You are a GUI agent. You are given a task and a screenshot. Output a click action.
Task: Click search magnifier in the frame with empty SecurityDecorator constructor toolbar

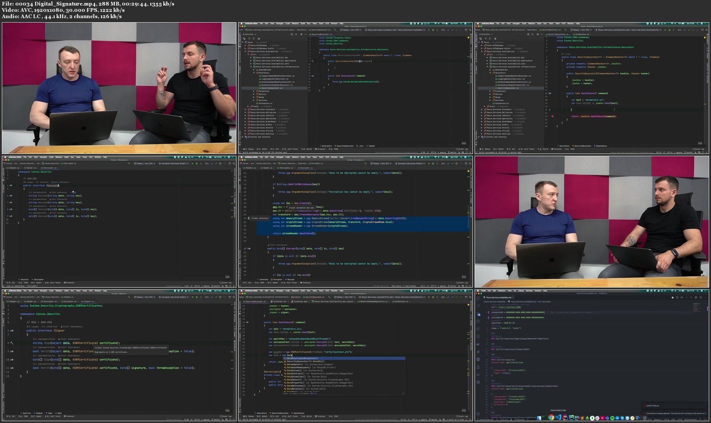point(470,30)
